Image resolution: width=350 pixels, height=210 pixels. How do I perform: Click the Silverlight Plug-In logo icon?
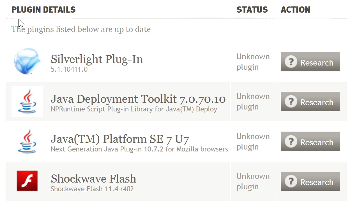click(x=27, y=61)
